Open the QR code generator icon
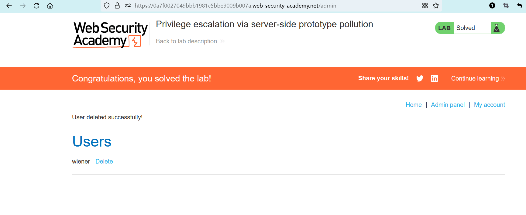The width and height of the screenshot is (526, 215). [x=425, y=6]
